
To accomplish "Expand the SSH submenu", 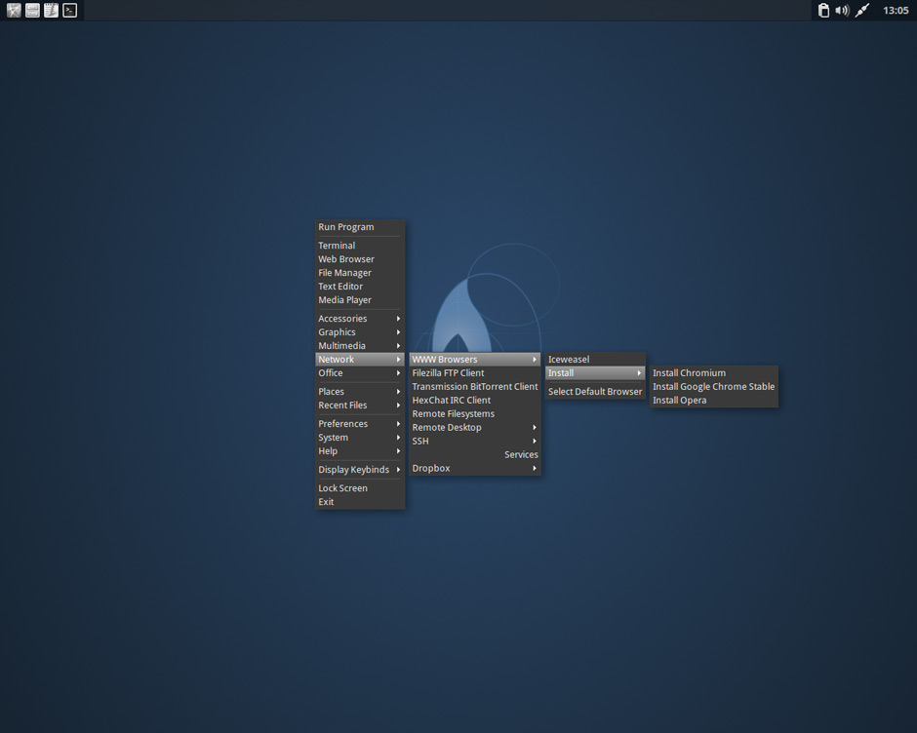I will 475,441.
